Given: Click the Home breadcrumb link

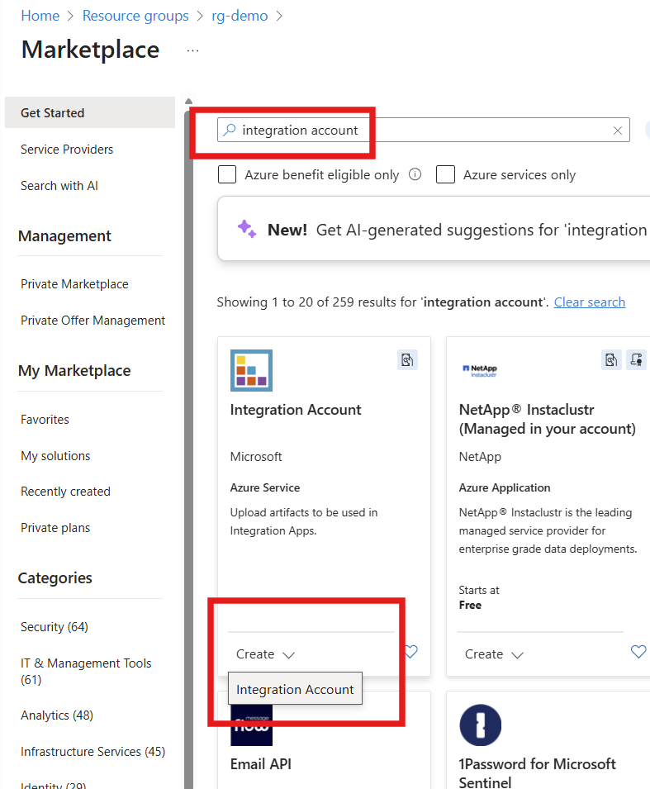Looking at the screenshot, I should [x=40, y=16].
